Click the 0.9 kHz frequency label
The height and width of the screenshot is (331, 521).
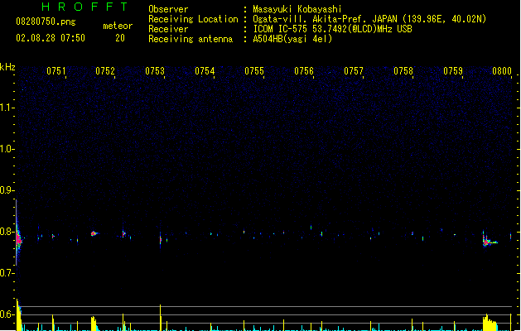(x=7, y=190)
